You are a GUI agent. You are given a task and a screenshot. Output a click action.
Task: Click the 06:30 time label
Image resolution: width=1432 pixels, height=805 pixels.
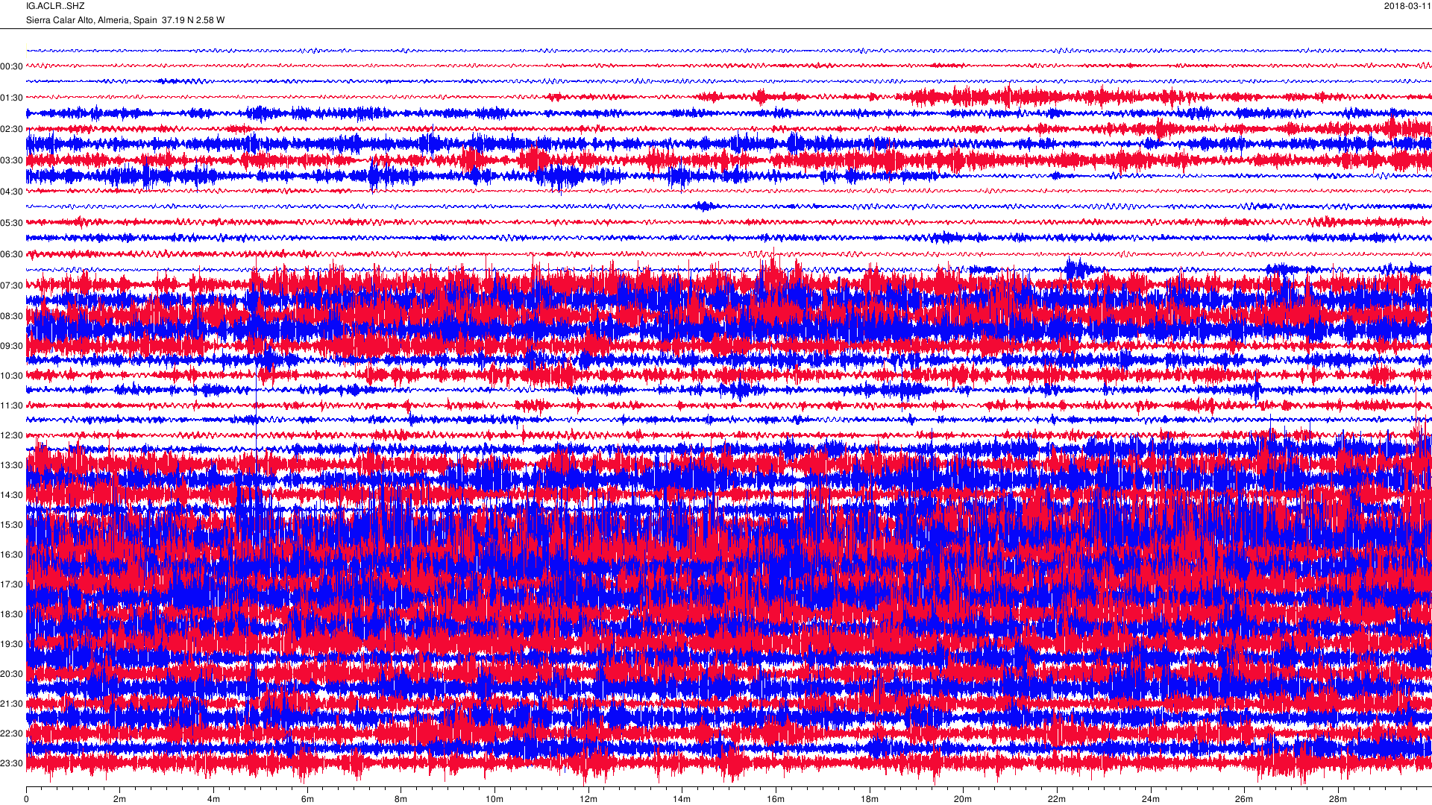(11, 254)
